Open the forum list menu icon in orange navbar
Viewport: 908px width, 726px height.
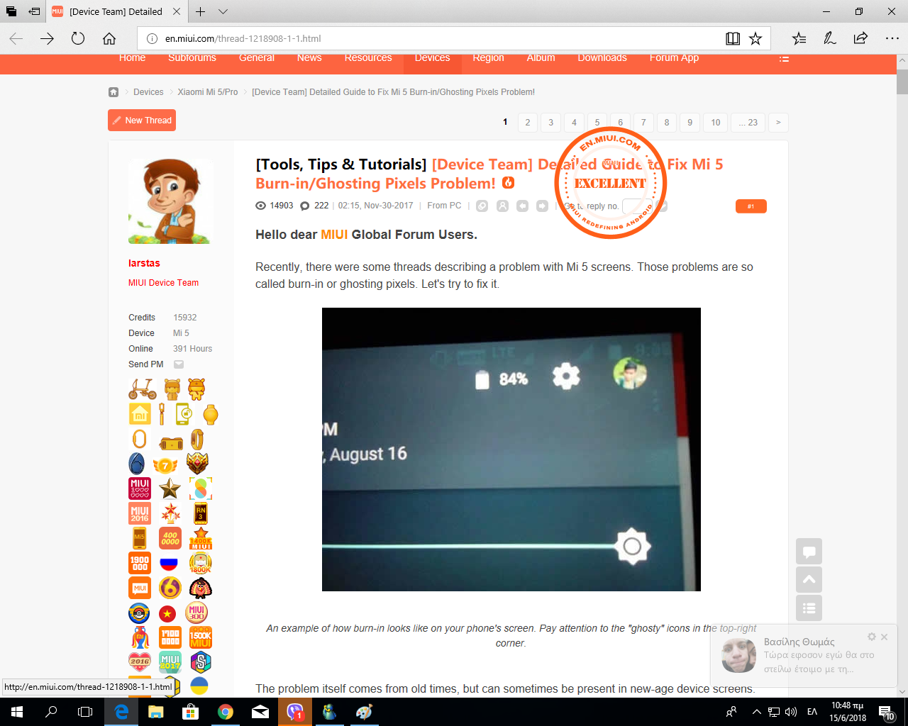[x=784, y=59]
